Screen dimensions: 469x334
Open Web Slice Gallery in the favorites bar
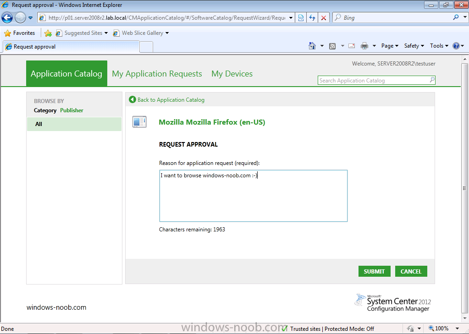click(x=141, y=33)
